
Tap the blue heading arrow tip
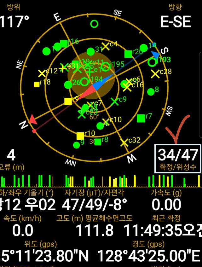click(156, 55)
